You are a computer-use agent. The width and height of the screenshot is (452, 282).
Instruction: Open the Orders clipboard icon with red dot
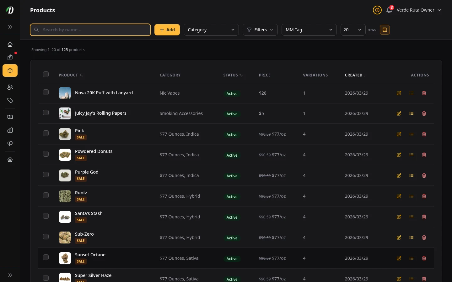pos(10,57)
